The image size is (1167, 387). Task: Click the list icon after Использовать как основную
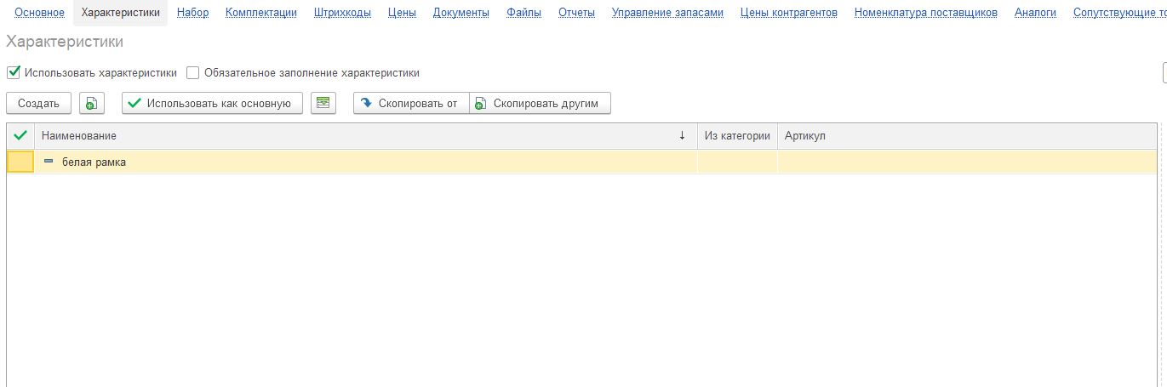click(x=323, y=104)
